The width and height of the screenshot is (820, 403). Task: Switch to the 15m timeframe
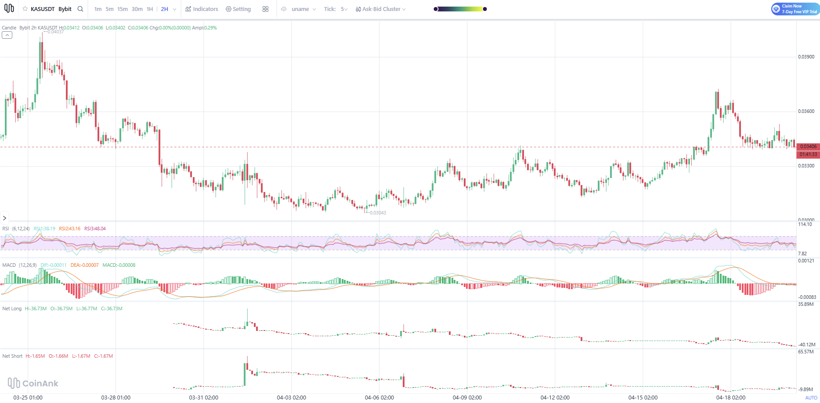(122, 9)
